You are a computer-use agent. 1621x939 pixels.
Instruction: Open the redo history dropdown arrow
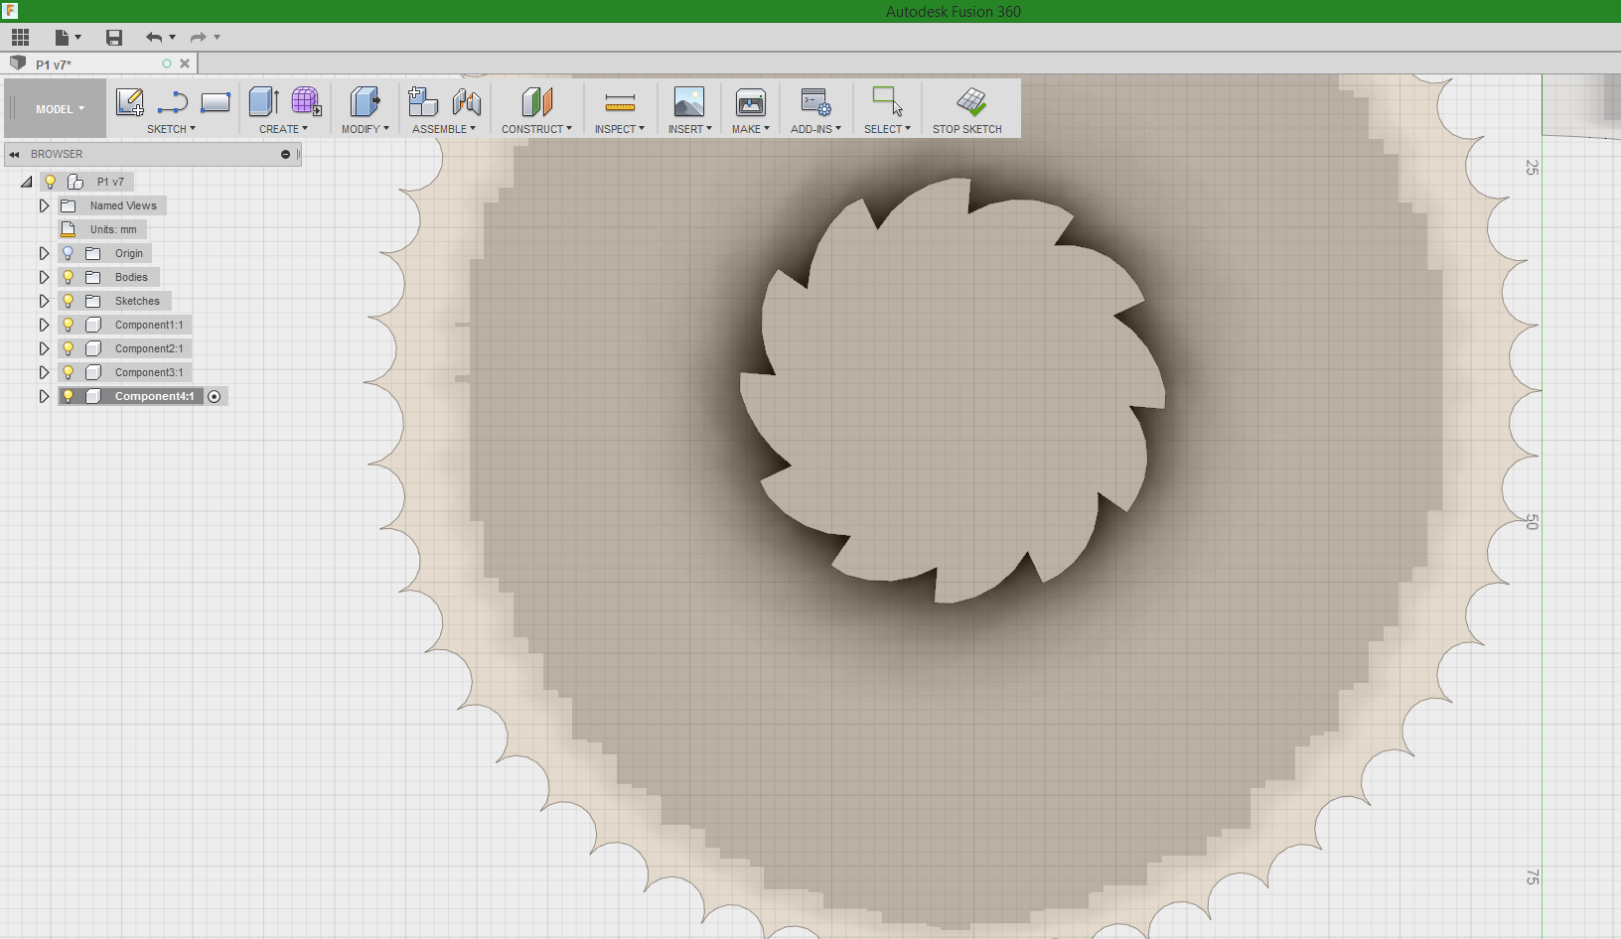click(217, 38)
